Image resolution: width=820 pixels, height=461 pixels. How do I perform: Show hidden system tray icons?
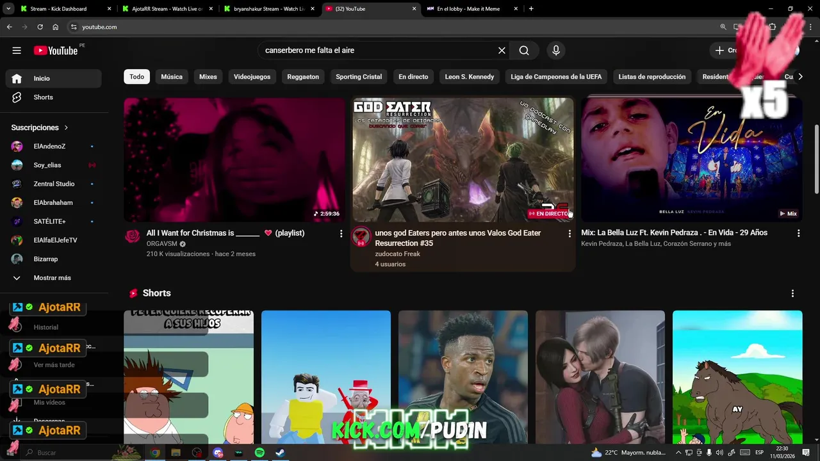[678, 453]
